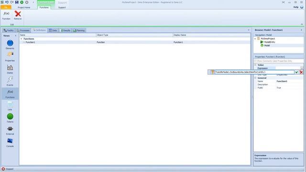Switch to the Results view tab

66,31
